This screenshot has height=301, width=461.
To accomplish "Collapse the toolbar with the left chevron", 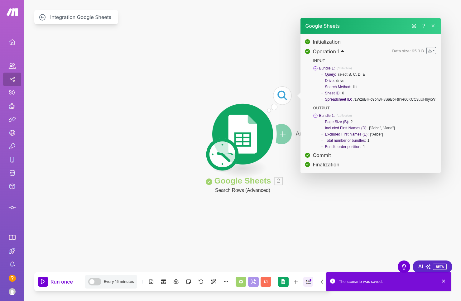I will click(322, 282).
